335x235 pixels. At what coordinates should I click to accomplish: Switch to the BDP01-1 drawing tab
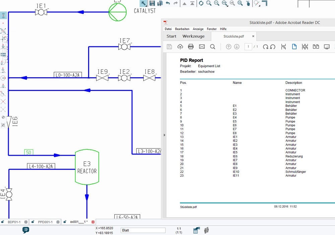14,222
